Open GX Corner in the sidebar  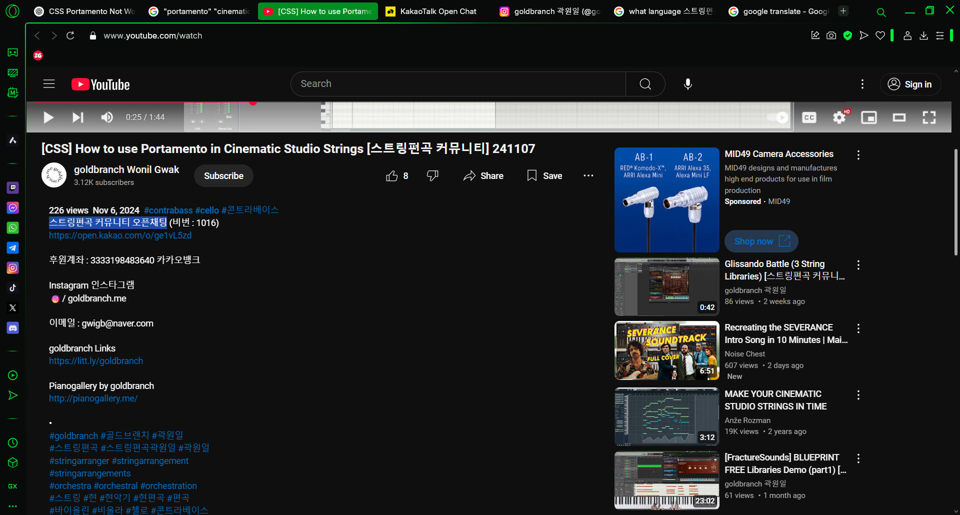point(13,486)
